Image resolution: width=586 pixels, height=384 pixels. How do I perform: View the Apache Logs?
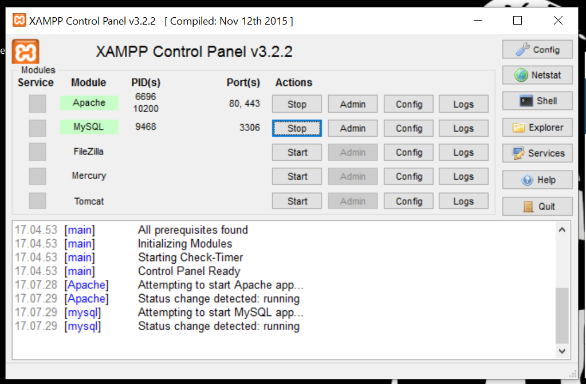tap(463, 104)
